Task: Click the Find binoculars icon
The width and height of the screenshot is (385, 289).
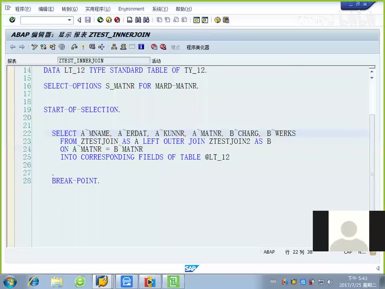Action: (138, 20)
